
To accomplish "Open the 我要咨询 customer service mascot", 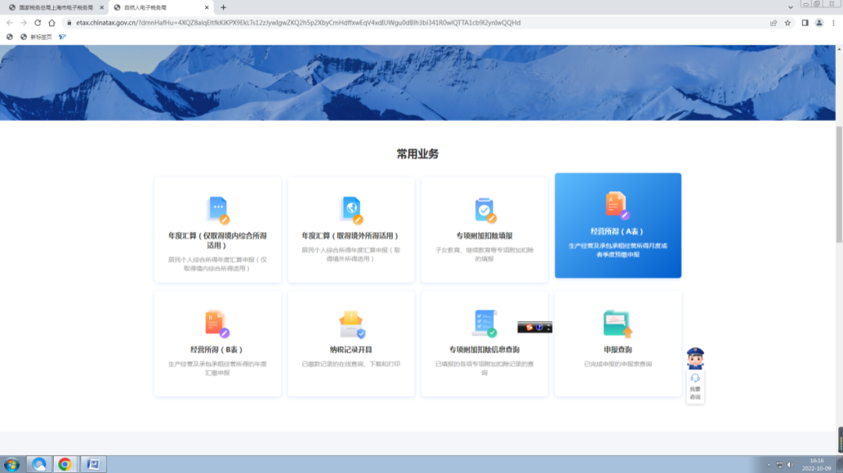I will (695, 375).
